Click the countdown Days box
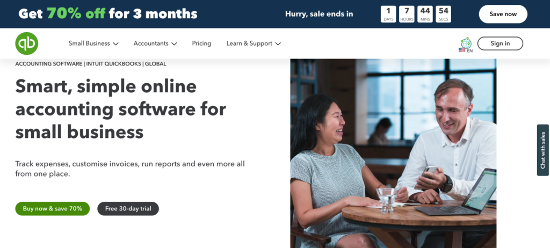 click(388, 14)
